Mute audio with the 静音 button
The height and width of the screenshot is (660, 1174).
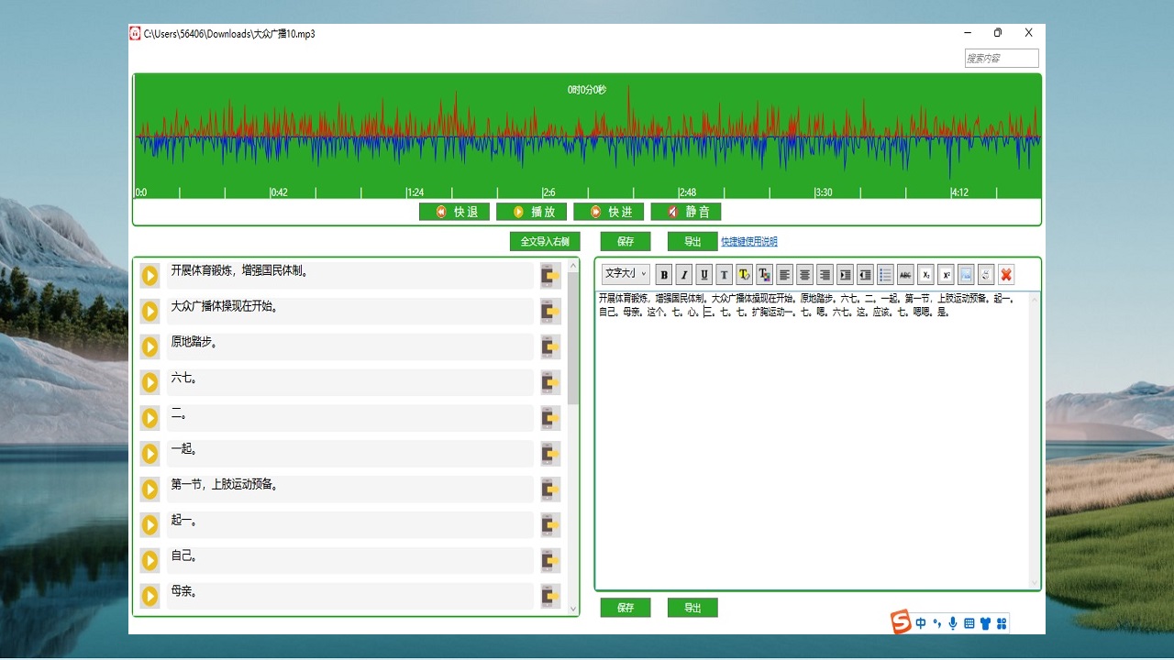tap(686, 212)
